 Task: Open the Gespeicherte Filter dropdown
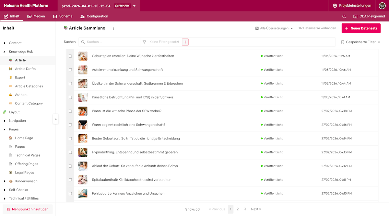(x=360, y=42)
